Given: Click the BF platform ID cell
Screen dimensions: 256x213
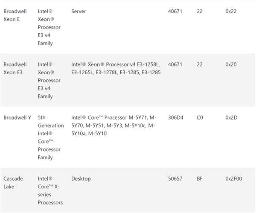Looking at the screenshot, I should 200,179.
